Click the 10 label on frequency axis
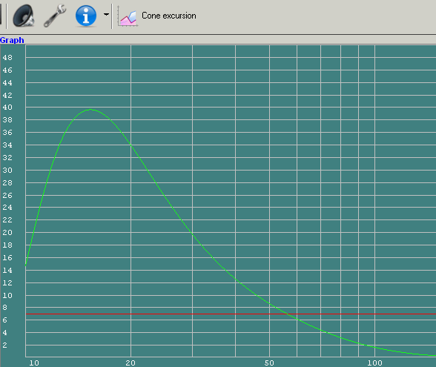 click(x=34, y=363)
